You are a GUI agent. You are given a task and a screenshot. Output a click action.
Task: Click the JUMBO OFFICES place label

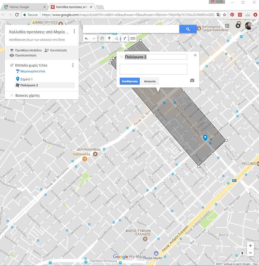coord(45,22)
